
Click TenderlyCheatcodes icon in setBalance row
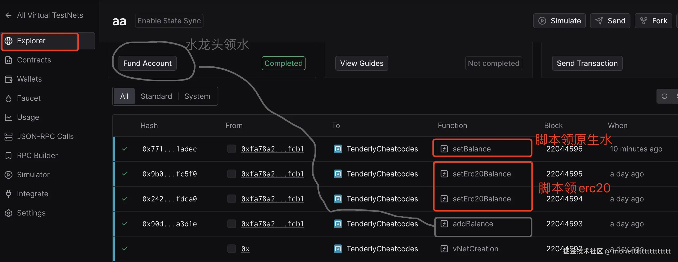pyautogui.click(x=338, y=149)
